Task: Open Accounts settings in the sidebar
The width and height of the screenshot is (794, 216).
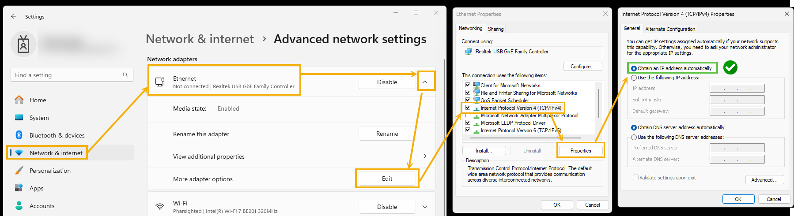Action: point(71,206)
